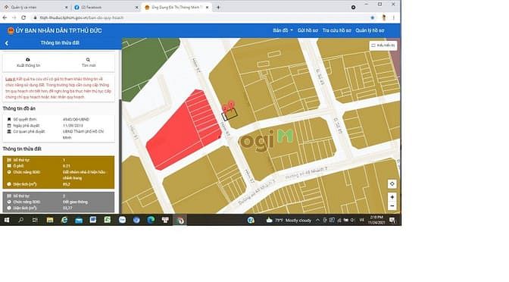Click the Xuất thông tin button label
Image resolution: width=509 pixels, height=282 pixels.
[28, 65]
